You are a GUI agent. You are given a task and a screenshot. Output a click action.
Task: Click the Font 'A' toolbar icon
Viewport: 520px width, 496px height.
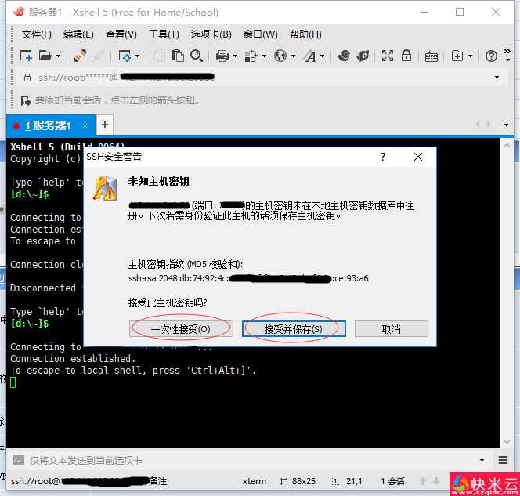(310, 56)
